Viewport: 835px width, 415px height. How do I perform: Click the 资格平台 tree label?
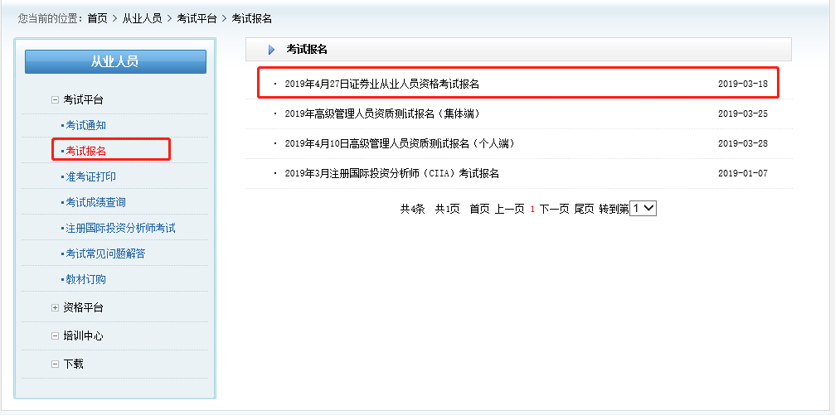[x=83, y=307]
